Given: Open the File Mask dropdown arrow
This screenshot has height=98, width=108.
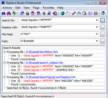Looking at the screenshot, I should (x=97, y=34).
